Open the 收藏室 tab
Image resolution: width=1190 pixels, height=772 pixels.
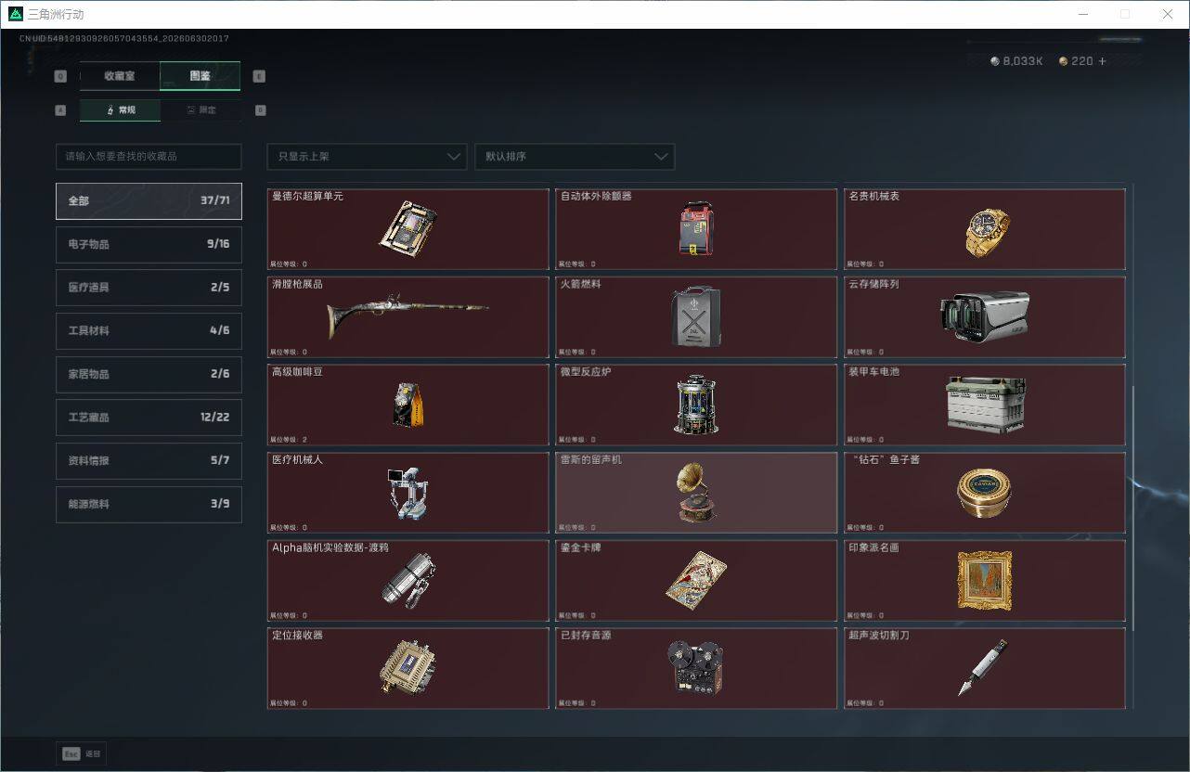click(x=120, y=76)
